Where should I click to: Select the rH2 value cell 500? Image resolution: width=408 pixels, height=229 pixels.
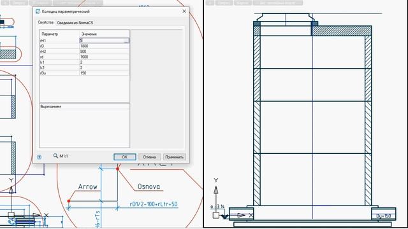point(104,52)
